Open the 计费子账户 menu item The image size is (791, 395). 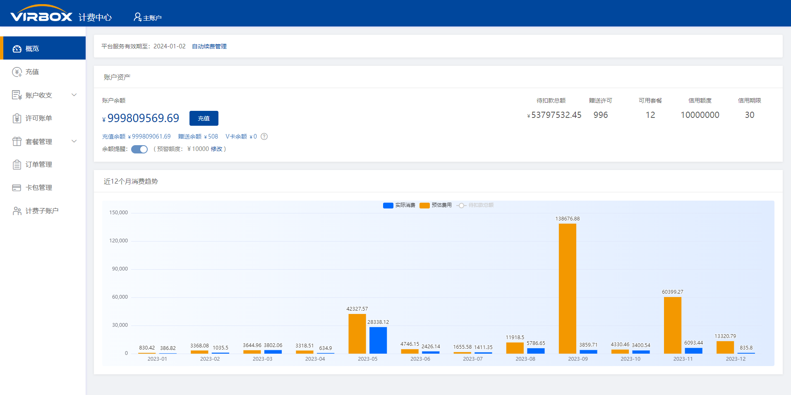click(43, 211)
